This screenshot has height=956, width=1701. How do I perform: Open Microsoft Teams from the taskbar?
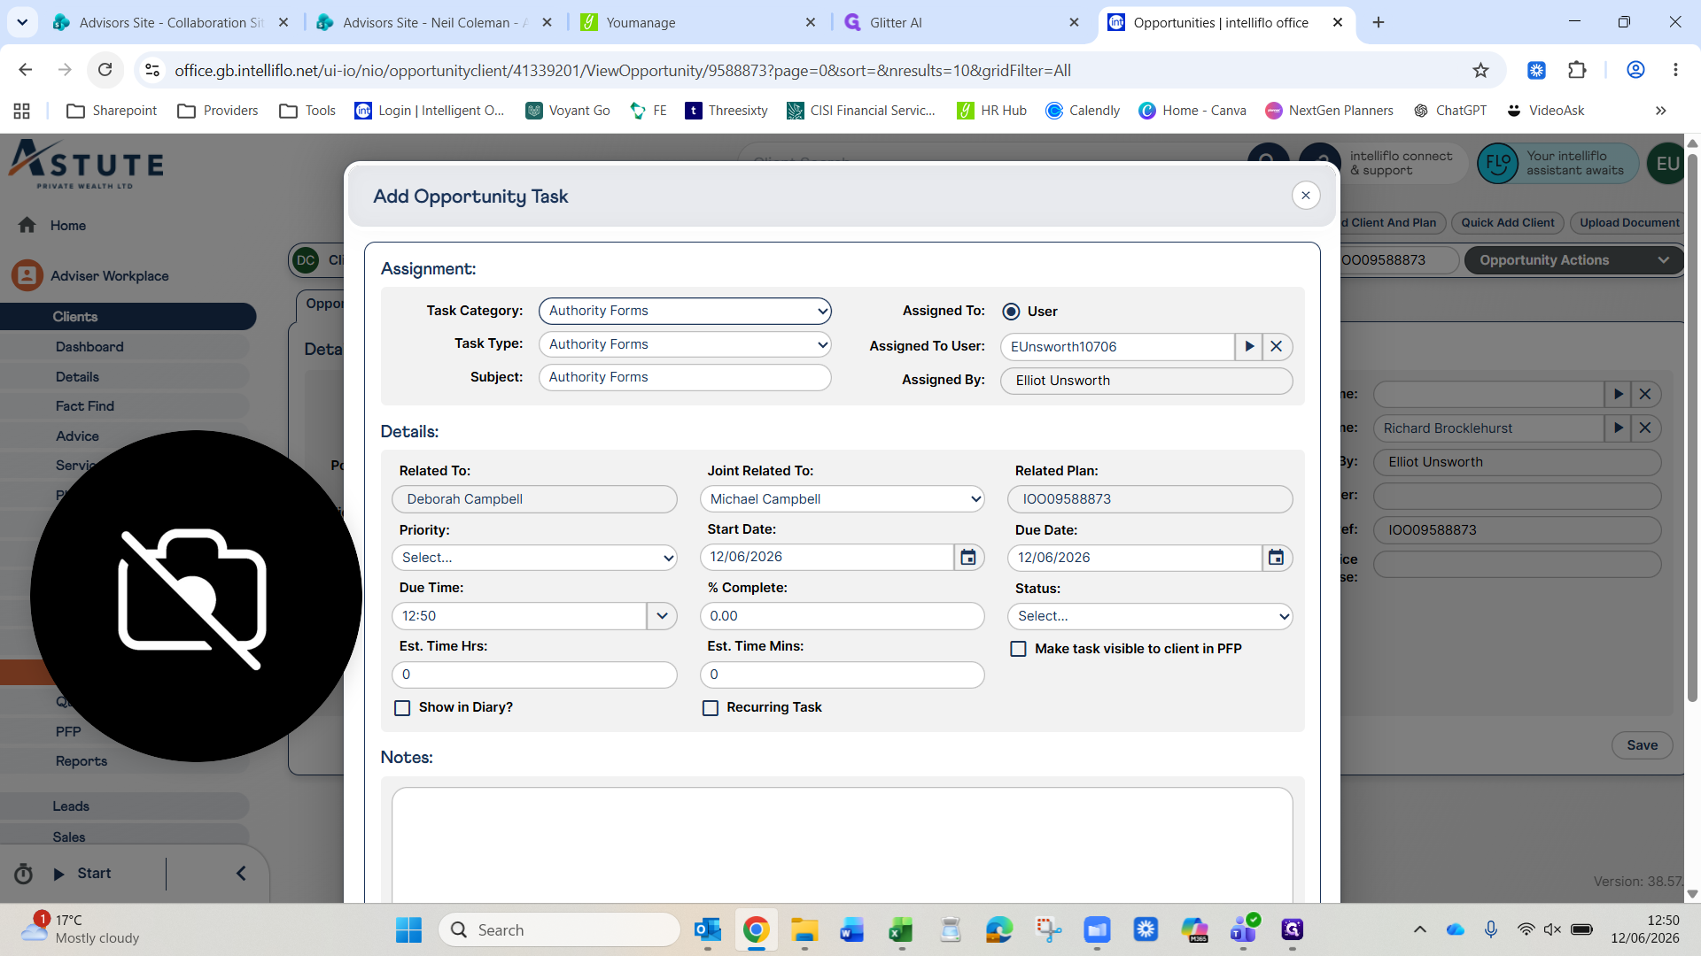pos(1243,929)
